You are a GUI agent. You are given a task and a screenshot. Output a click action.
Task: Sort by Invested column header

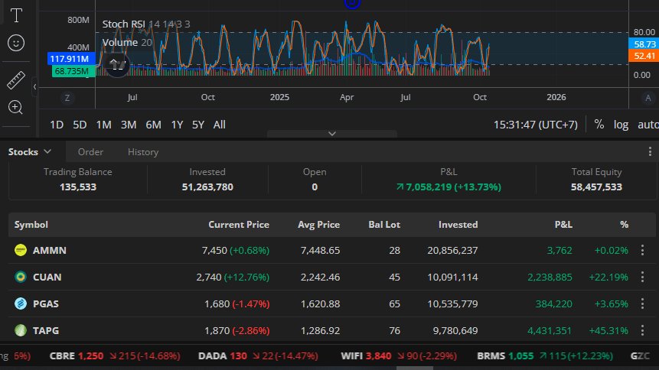click(x=458, y=225)
